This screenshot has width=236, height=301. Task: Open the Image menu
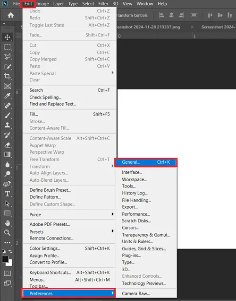coord(42,4)
